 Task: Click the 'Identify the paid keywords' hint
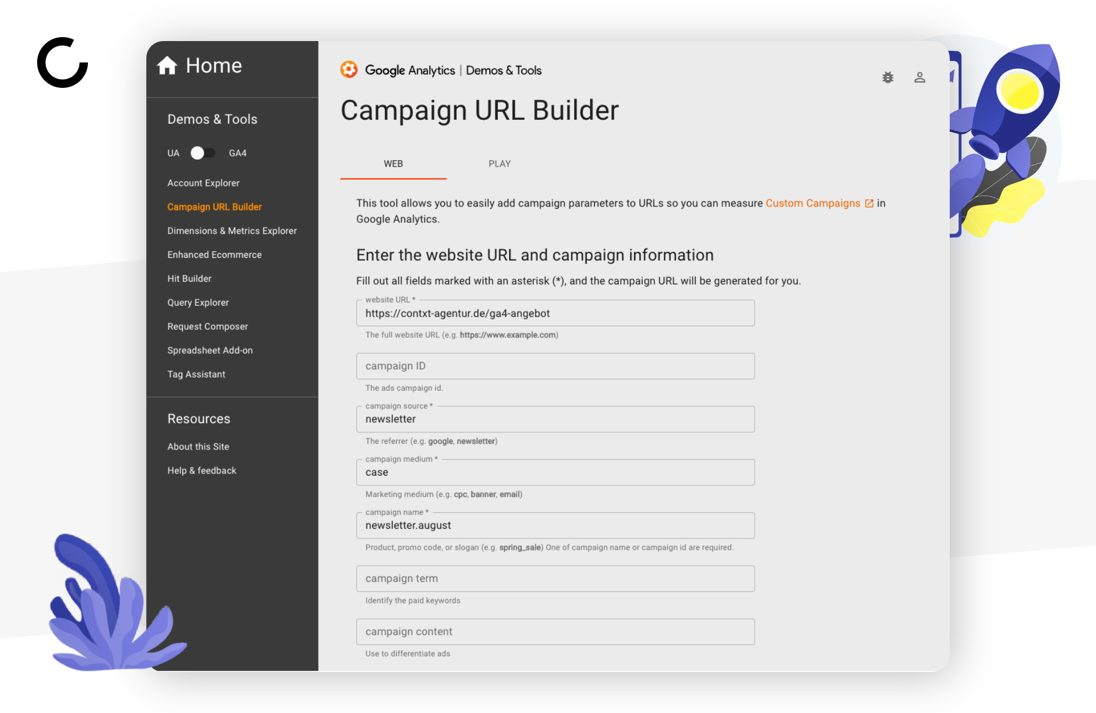[x=413, y=601]
